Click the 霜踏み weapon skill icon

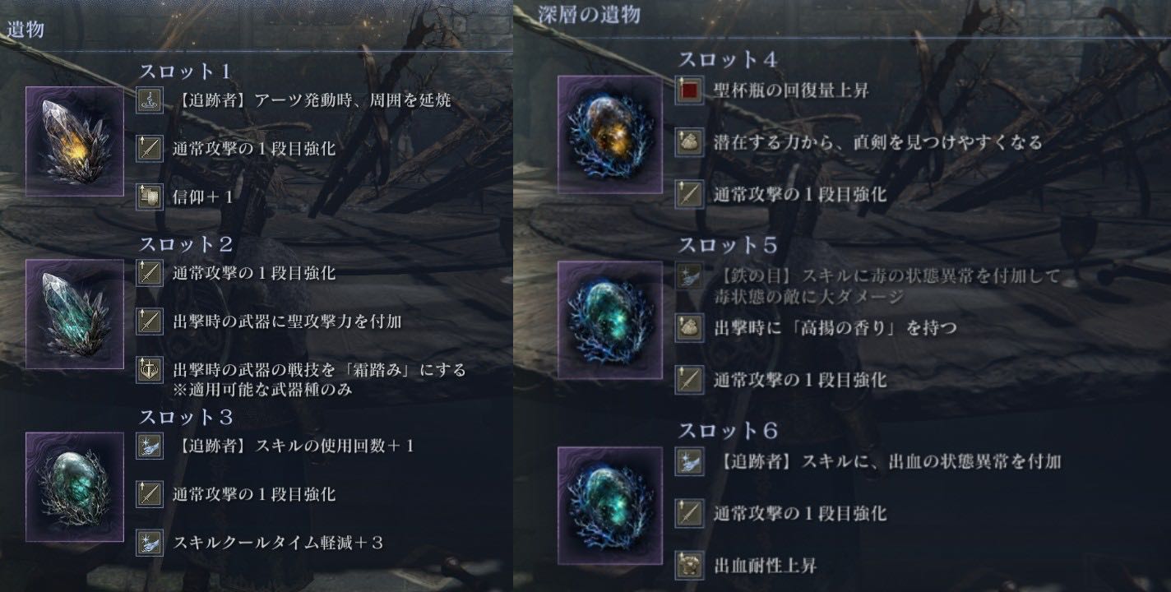(150, 370)
